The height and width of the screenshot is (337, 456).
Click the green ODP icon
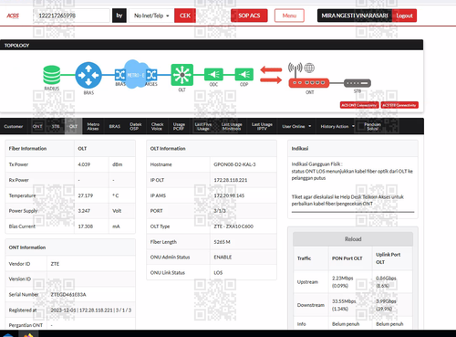244,74
